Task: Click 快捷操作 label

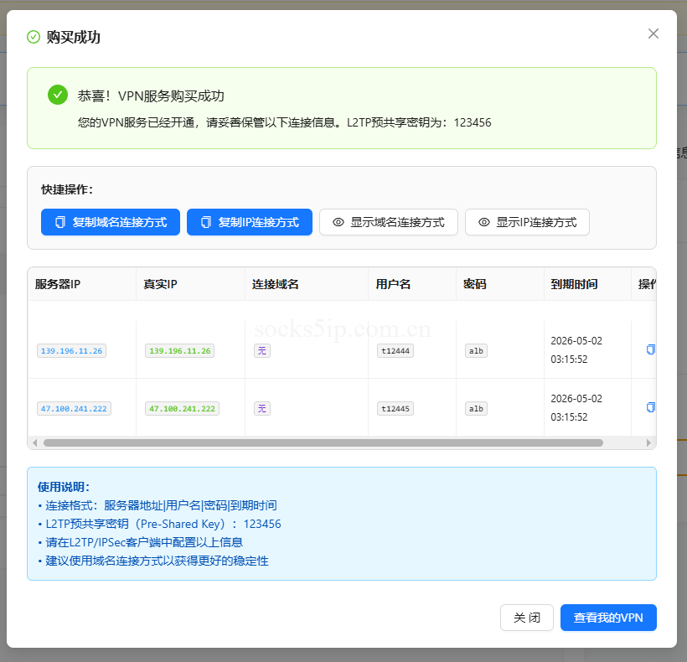Action: (x=67, y=189)
